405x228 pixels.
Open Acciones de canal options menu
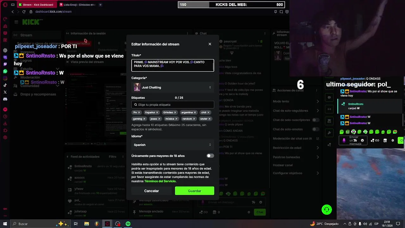[x=316, y=91]
